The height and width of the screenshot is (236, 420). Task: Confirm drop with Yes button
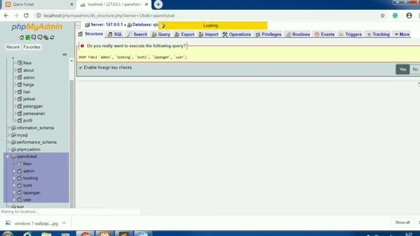(402, 69)
